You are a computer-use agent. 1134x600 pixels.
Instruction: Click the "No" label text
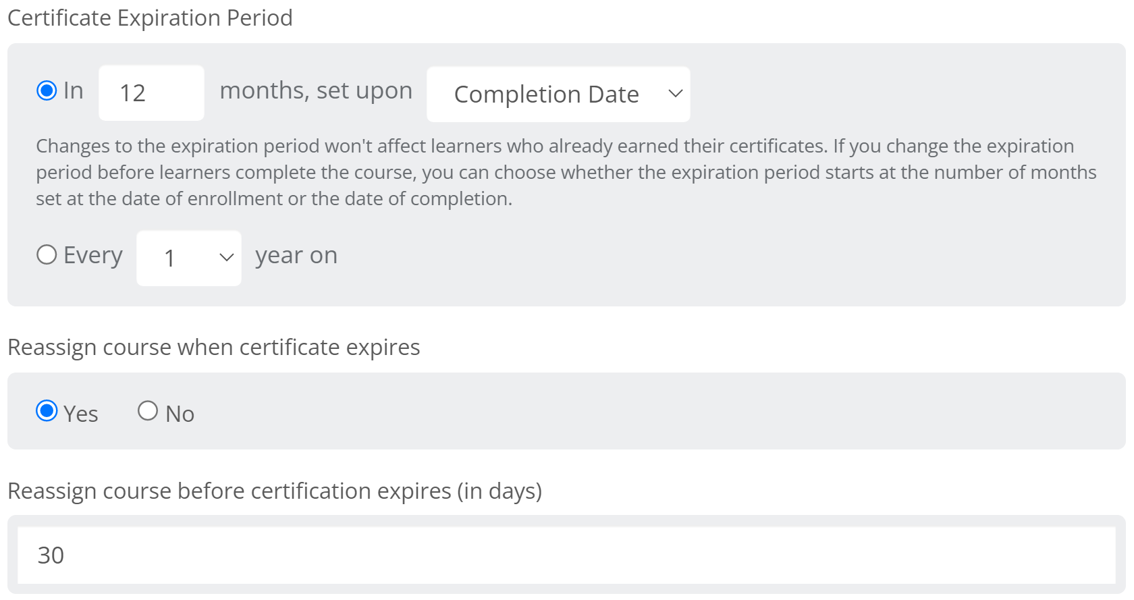coord(180,414)
